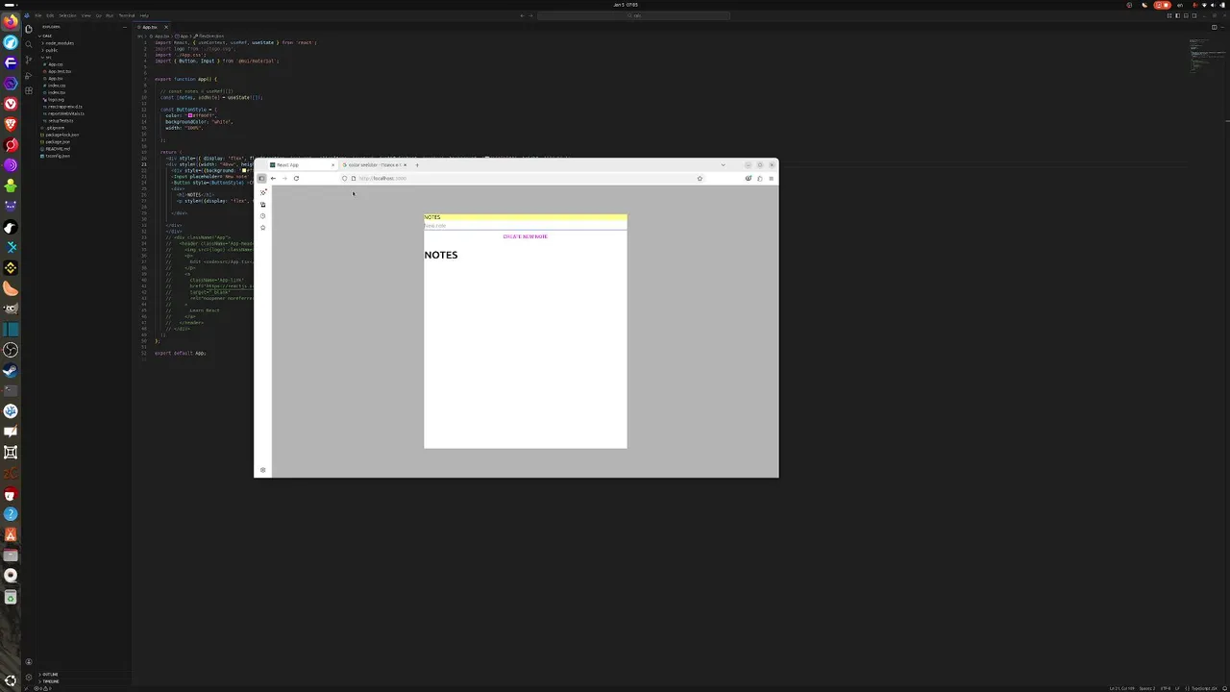Open browser Extensions puzzle icon
Viewport: 1230px width, 692px height.
(760, 178)
